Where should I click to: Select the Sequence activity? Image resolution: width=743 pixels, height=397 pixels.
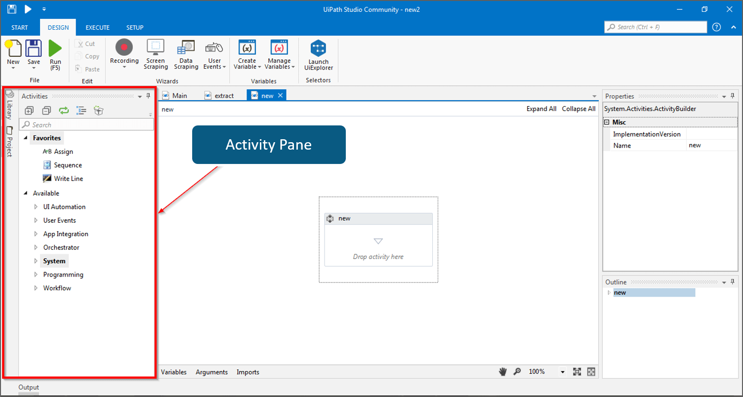tap(62, 165)
